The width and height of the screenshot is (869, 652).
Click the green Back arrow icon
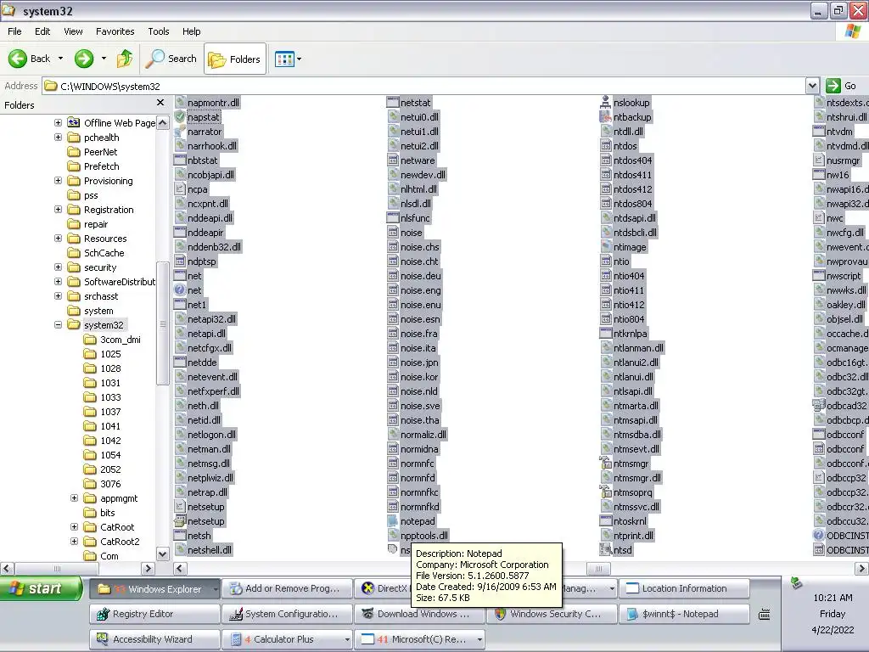(x=17, y=59)
